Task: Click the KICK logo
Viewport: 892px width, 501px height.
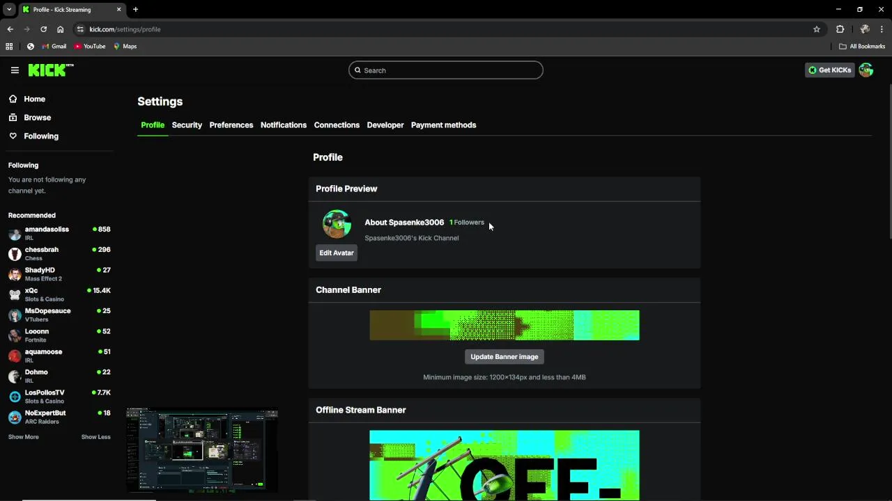Action: coord(51,70)
